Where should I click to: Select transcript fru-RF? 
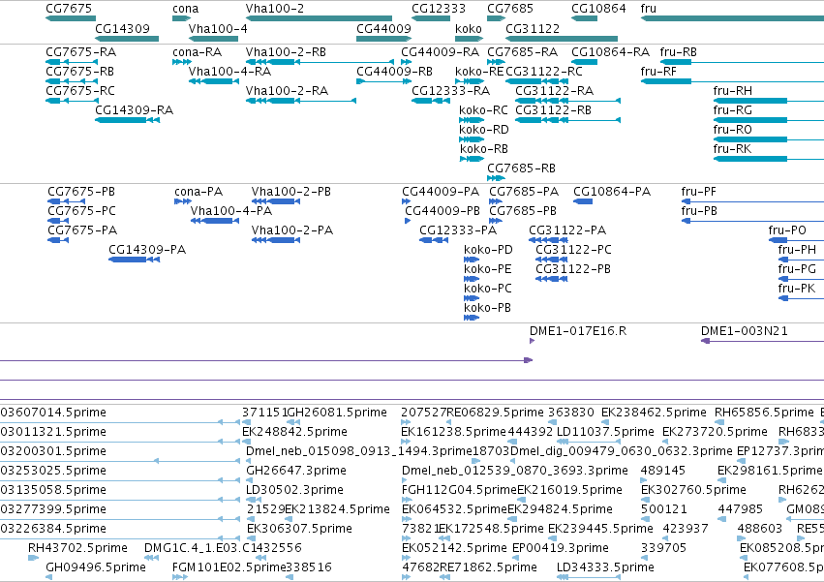658,72
